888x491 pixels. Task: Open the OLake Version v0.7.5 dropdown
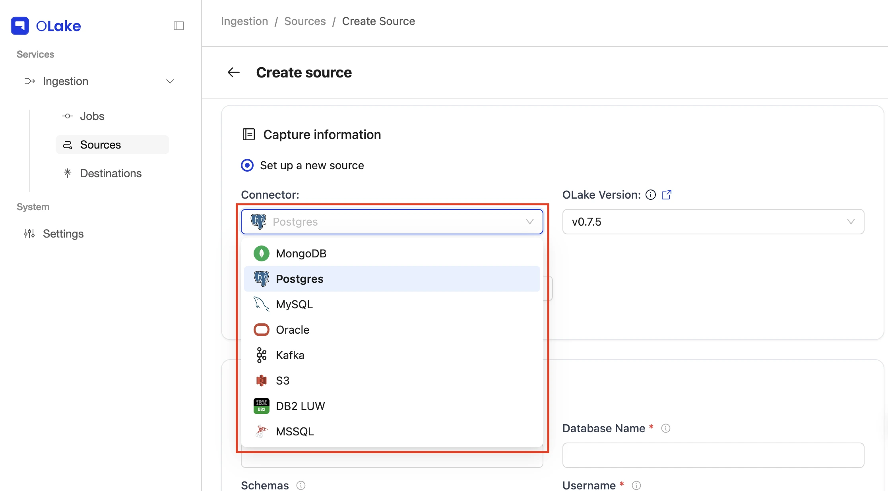pyautogui.click(x=713, y=222)
